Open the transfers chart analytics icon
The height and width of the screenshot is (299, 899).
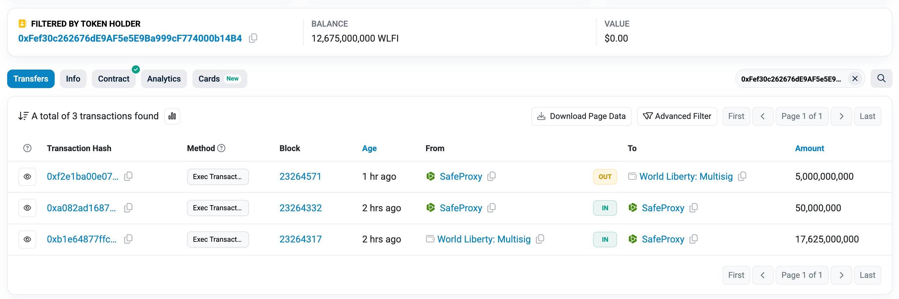[172, 116]
